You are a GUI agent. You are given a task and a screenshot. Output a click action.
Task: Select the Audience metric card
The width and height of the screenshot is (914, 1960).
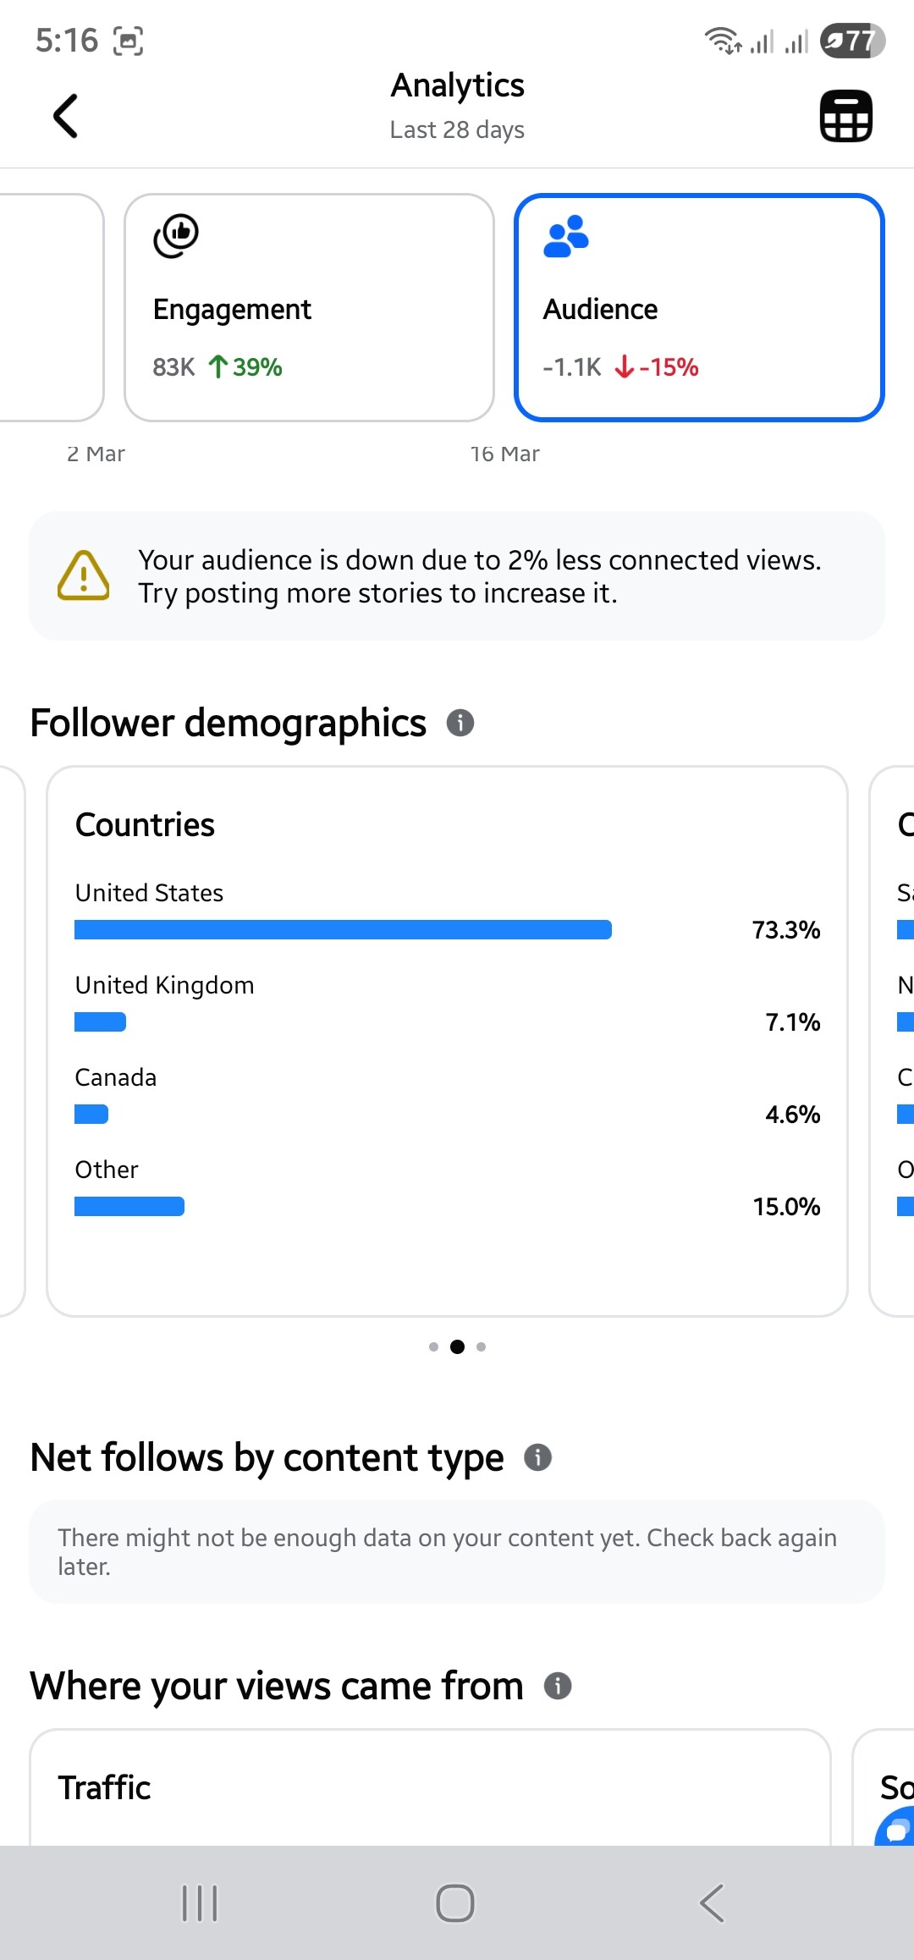pyautogui.click(x=699, y=307)
